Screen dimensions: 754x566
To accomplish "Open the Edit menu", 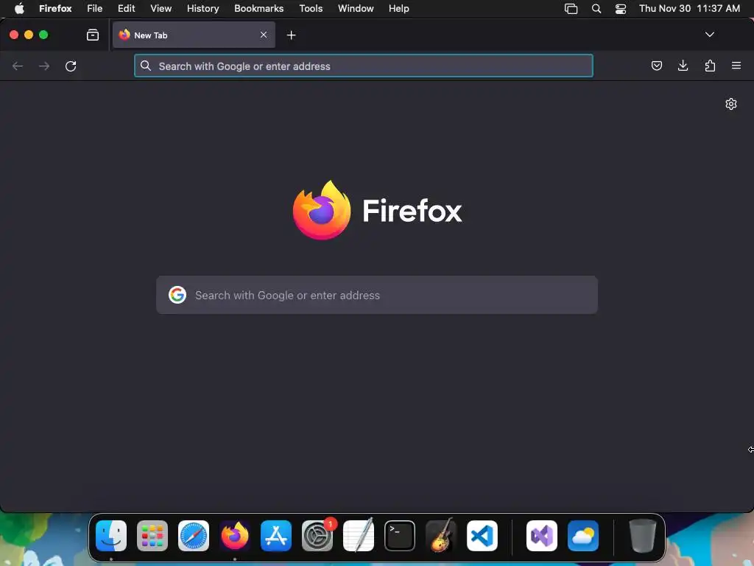I will click(127, 8).
